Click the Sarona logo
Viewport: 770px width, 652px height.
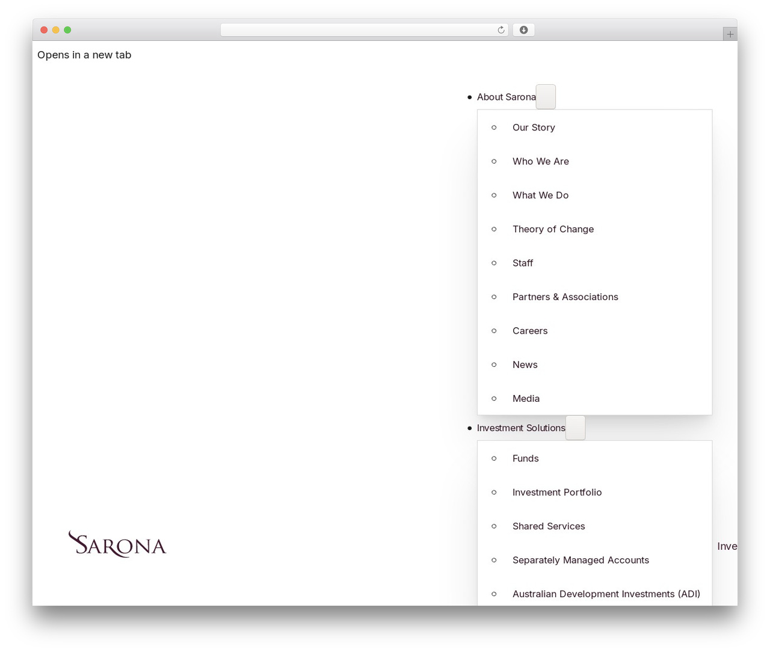tap(117, 544)
